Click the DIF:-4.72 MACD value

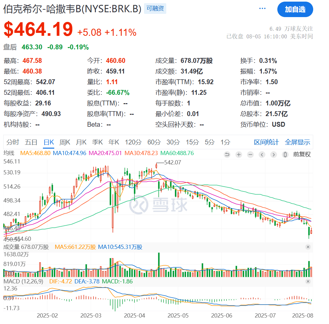(61, 281)
